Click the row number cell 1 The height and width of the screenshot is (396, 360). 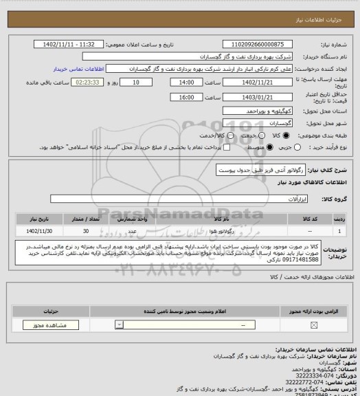coord(339,231)
